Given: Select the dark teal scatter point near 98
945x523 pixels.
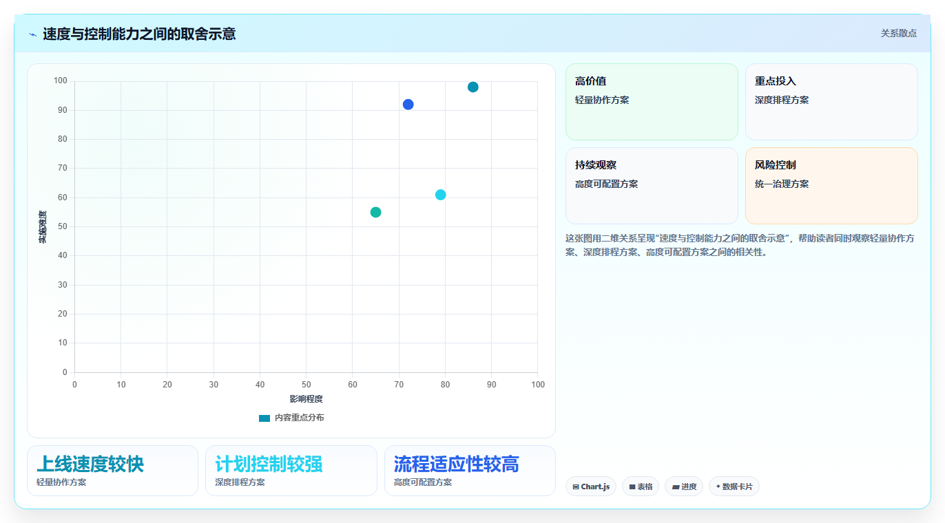Looking at the screenshot, I should click(473, 87).
